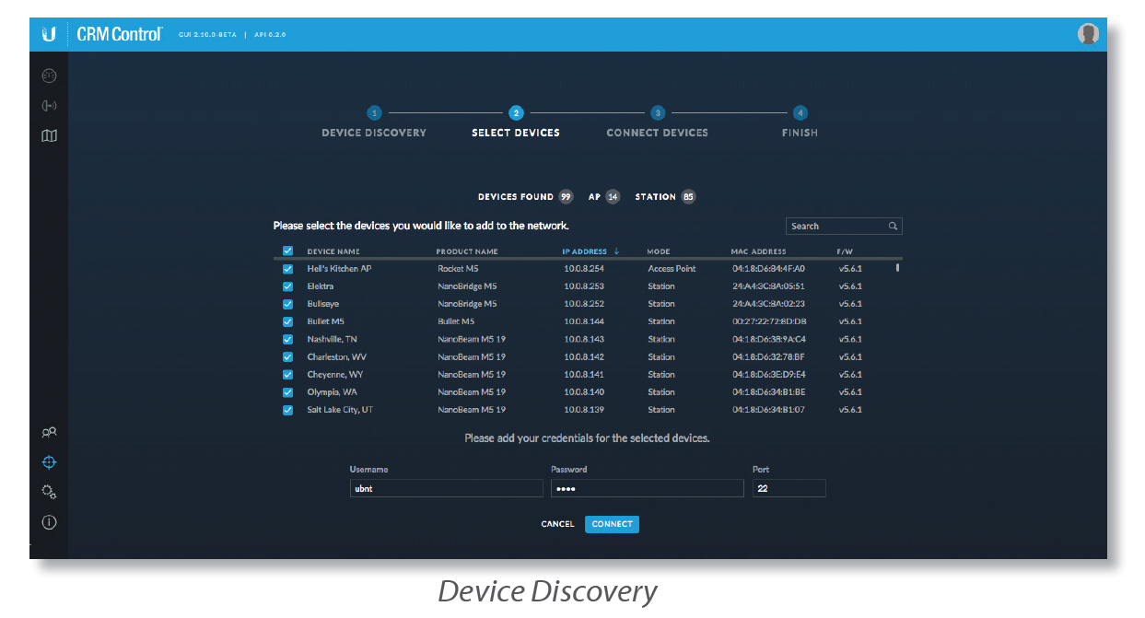1145x618 pixels.
Task: Uncheck the Hell's Kitchen AP device
Action: [287, 269]
